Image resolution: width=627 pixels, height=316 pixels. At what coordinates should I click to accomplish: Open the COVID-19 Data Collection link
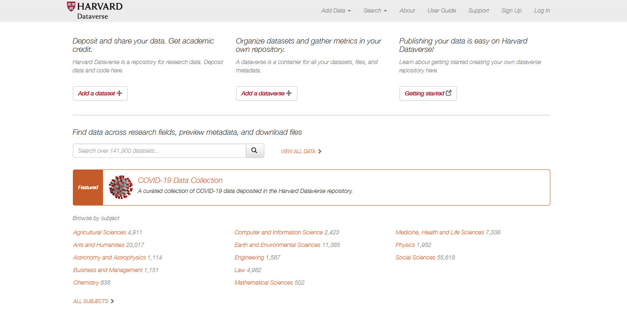180,180
